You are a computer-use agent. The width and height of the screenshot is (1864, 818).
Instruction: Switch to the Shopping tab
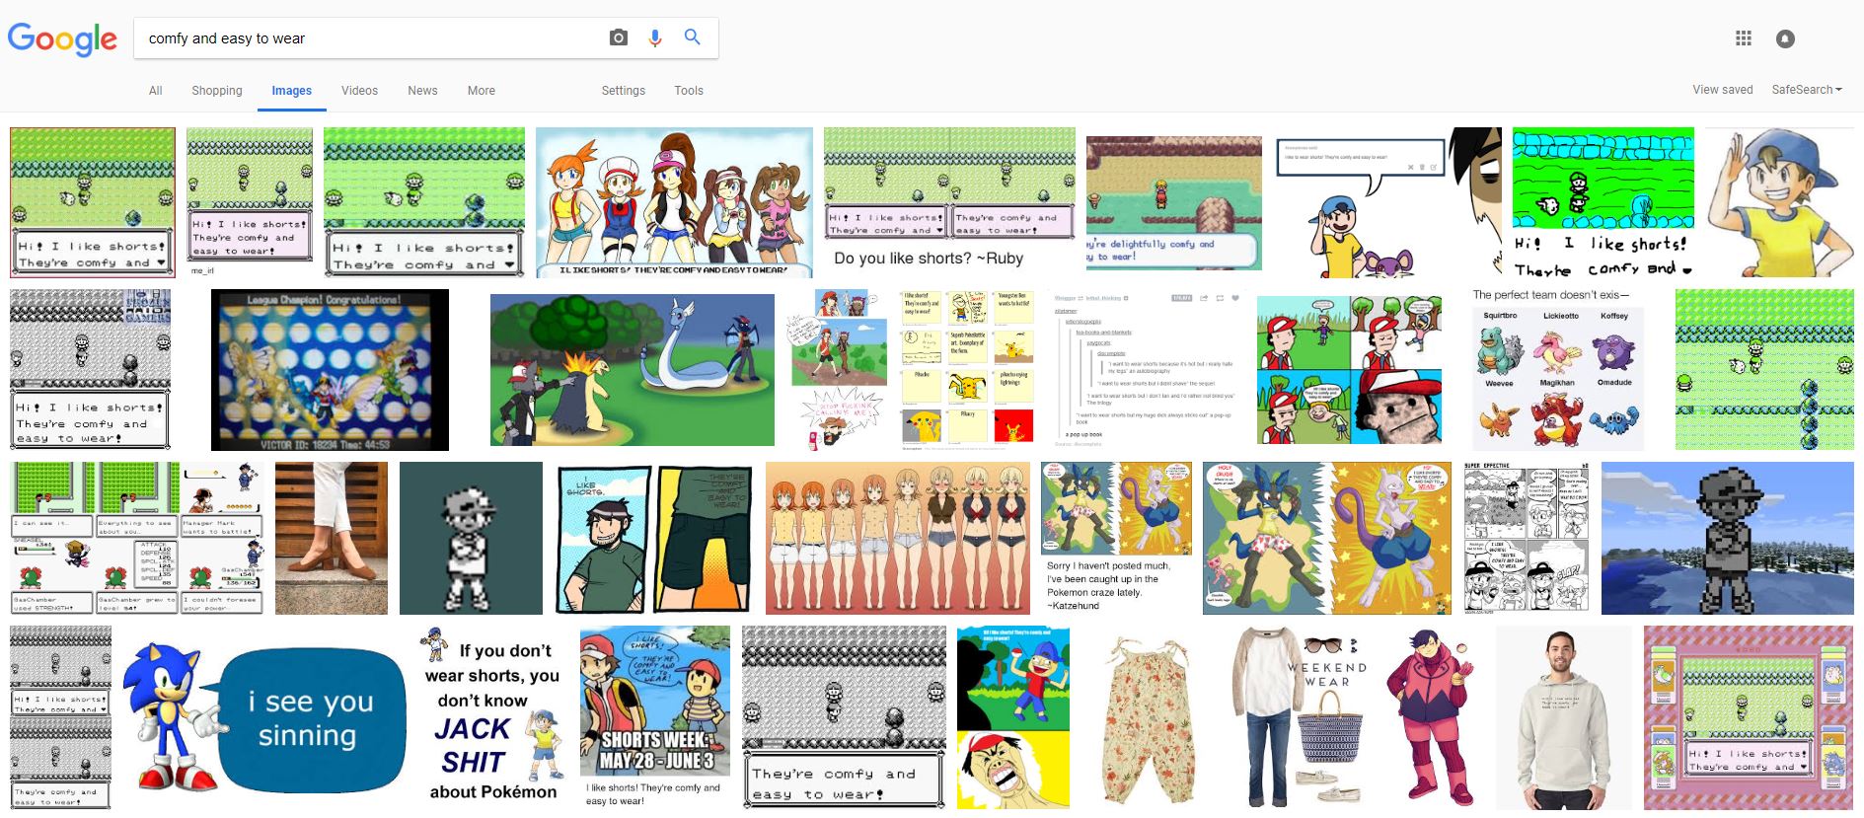[x=217, y=90]
